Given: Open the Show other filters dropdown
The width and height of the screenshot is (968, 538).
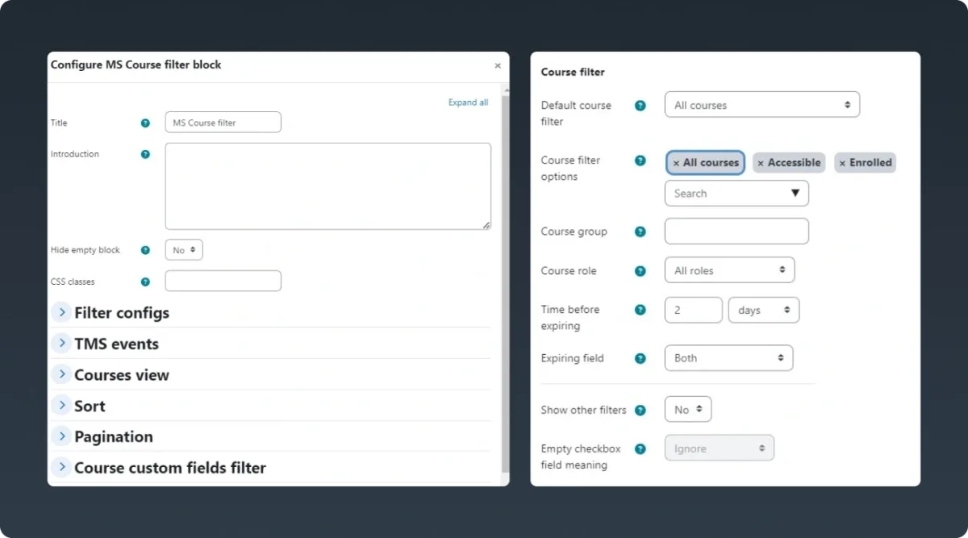Looking at the screenshot, I should coord(688,410).
